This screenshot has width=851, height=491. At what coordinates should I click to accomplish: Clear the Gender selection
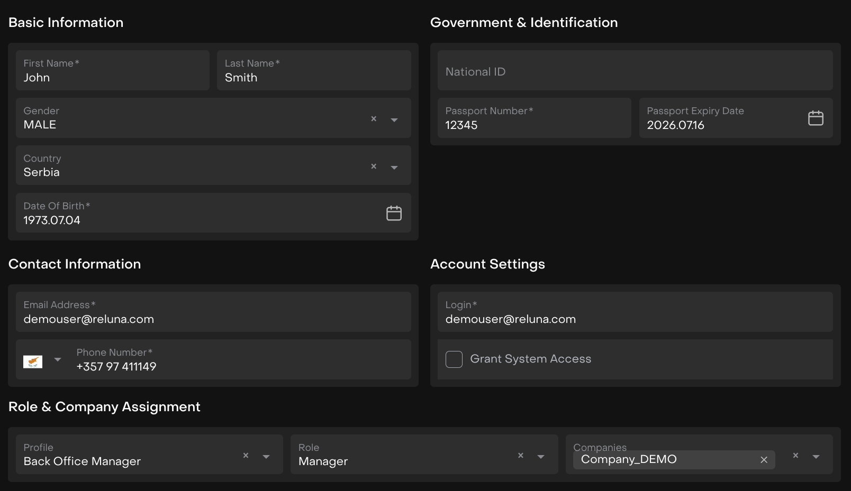pyautogui.click(x=374, y=119)
